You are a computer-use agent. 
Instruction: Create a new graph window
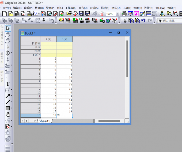click(x=23, y=14)
